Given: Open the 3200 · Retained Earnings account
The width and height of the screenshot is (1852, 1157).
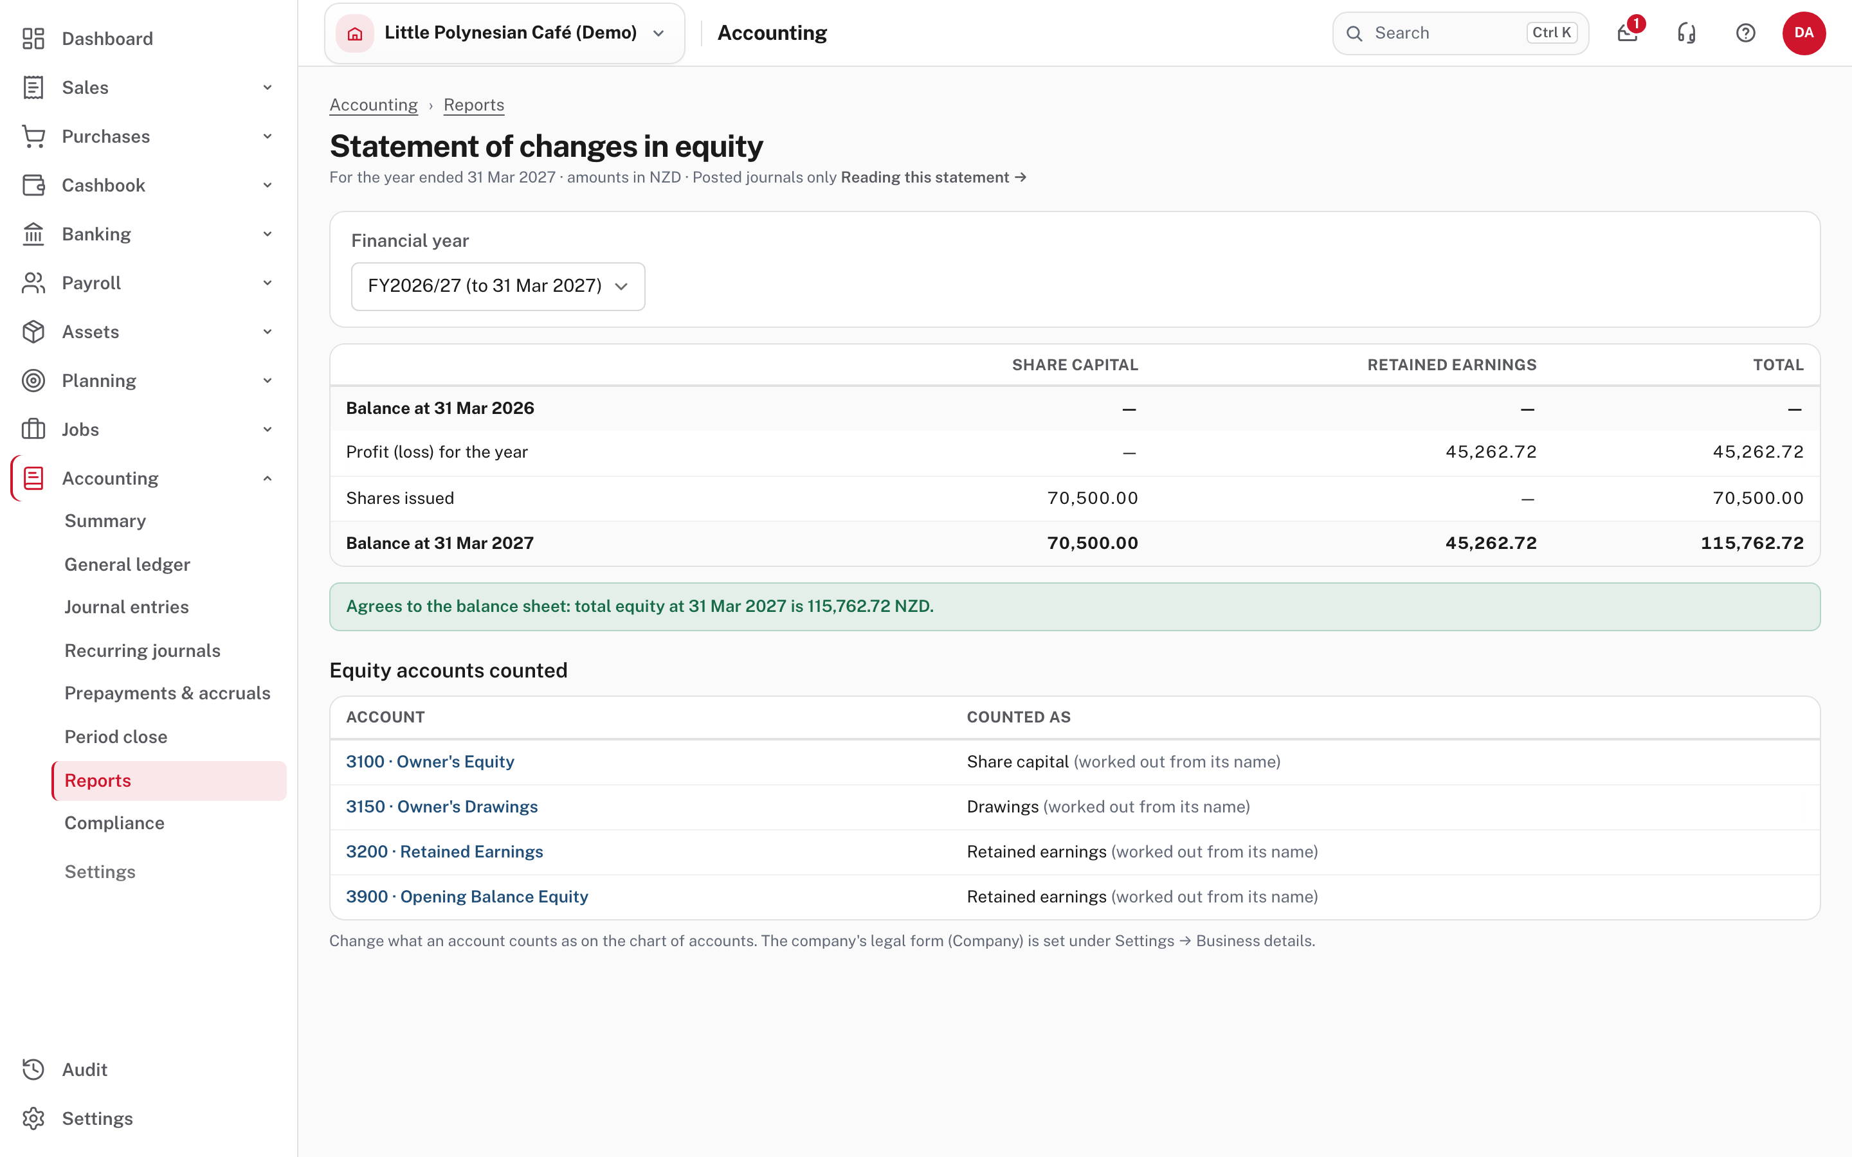Looking at the screenshot, I should click(444, 852).
